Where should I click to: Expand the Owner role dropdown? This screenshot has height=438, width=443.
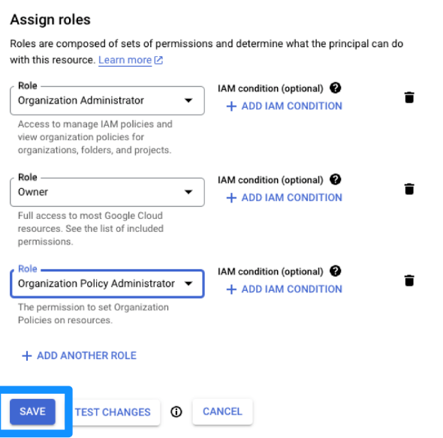click(107, 192)
